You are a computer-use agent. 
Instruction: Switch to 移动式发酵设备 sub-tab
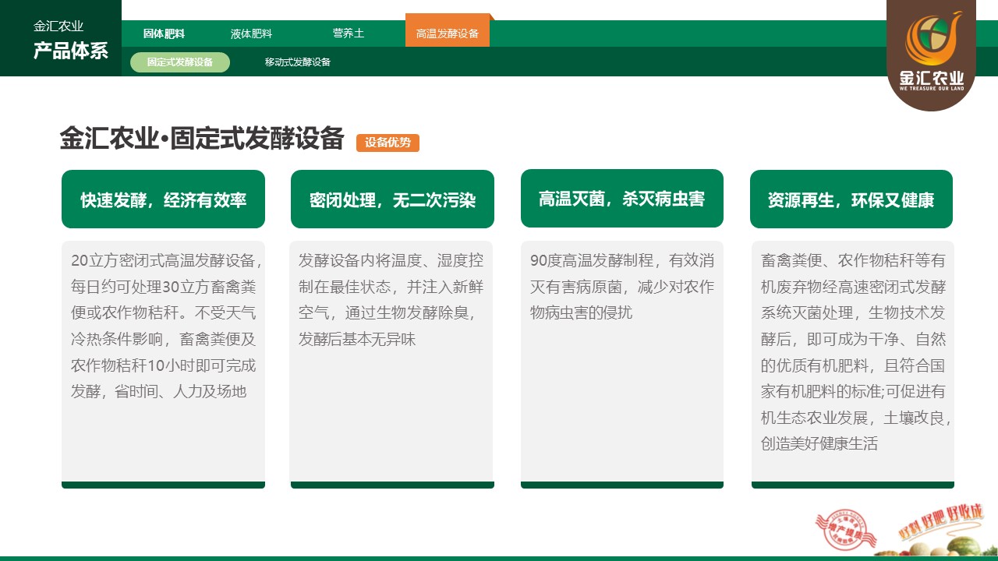[x=298, y=62]
